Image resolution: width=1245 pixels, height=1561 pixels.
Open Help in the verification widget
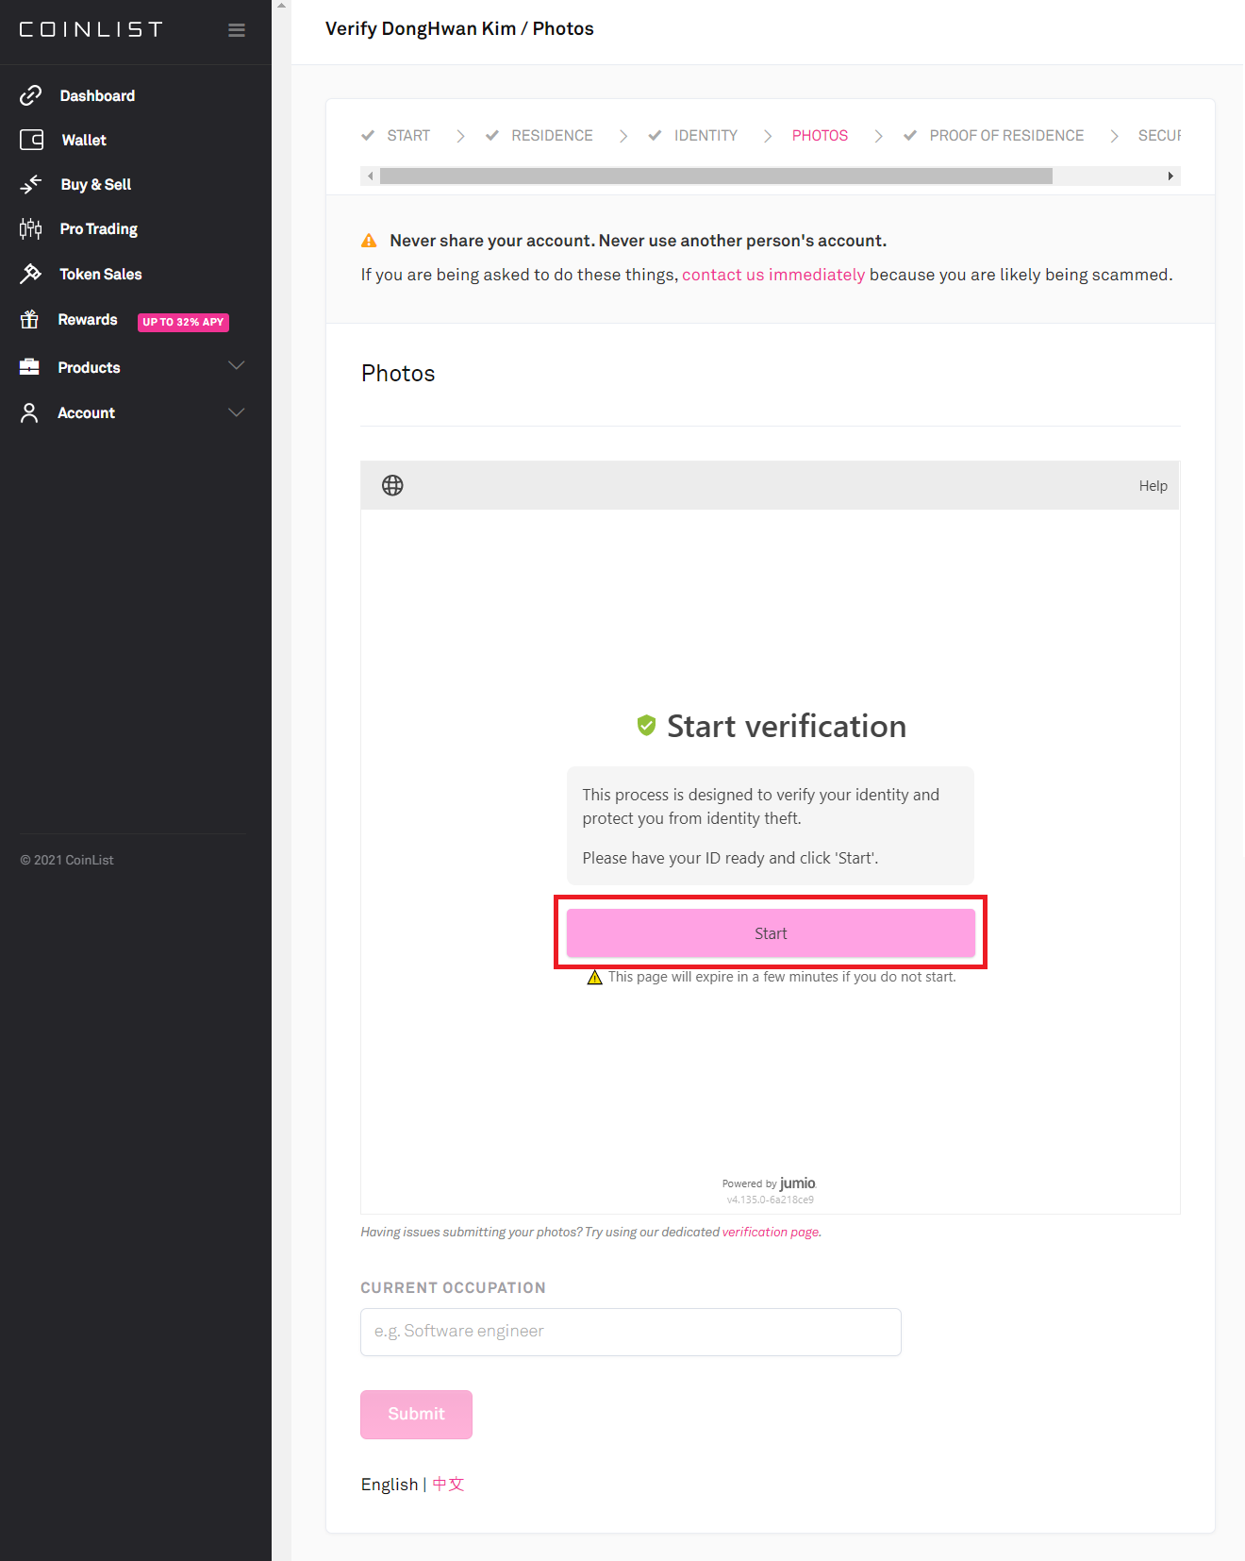coord(1153,485)
